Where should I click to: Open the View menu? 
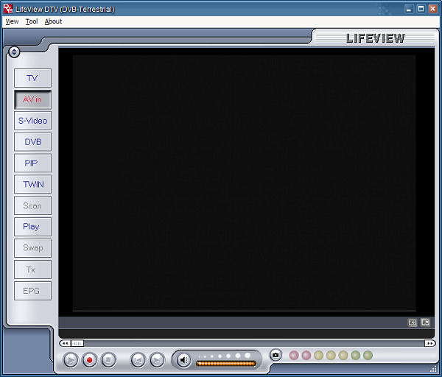pyautogui.click(x=12, y=21)
